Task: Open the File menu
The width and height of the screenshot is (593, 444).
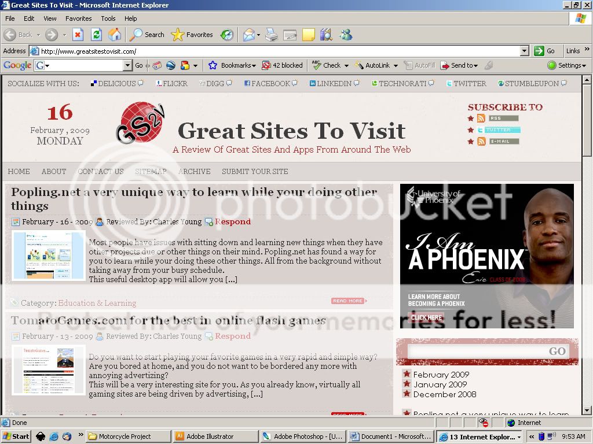Action: click(x=10, y=18)
